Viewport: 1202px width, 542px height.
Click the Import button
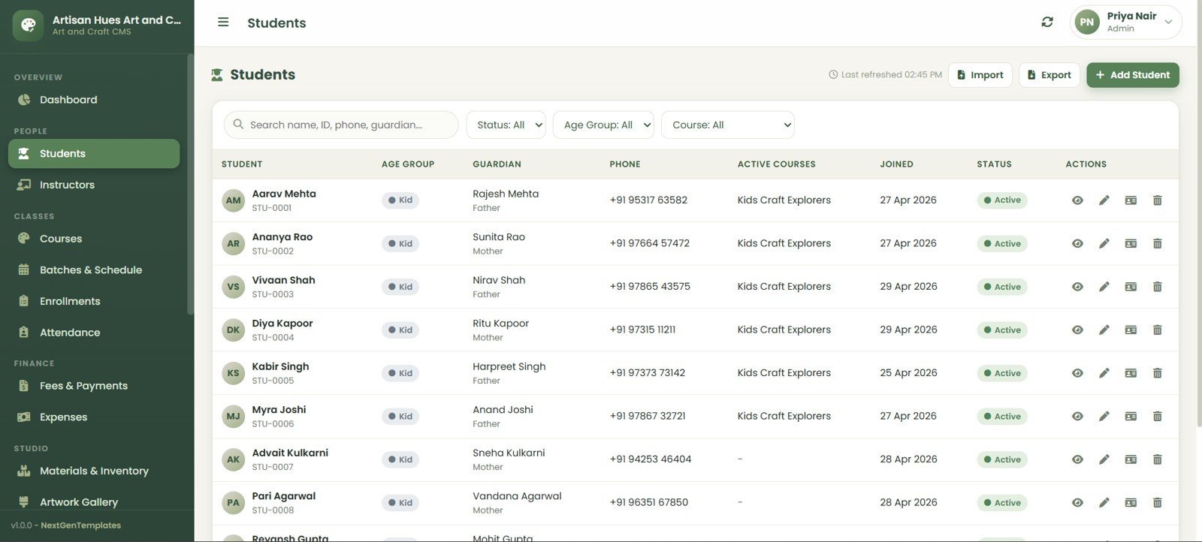pyautogui.click(x=980, y=75)
